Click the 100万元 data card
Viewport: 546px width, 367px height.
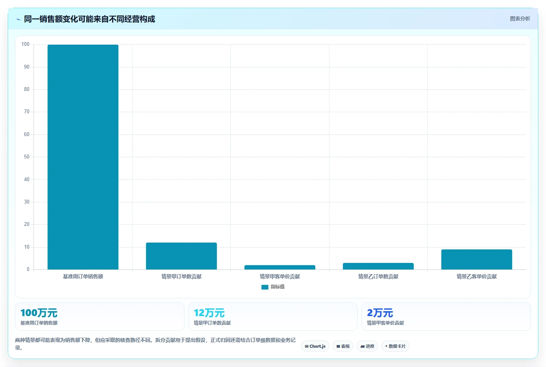click(100, 316)
